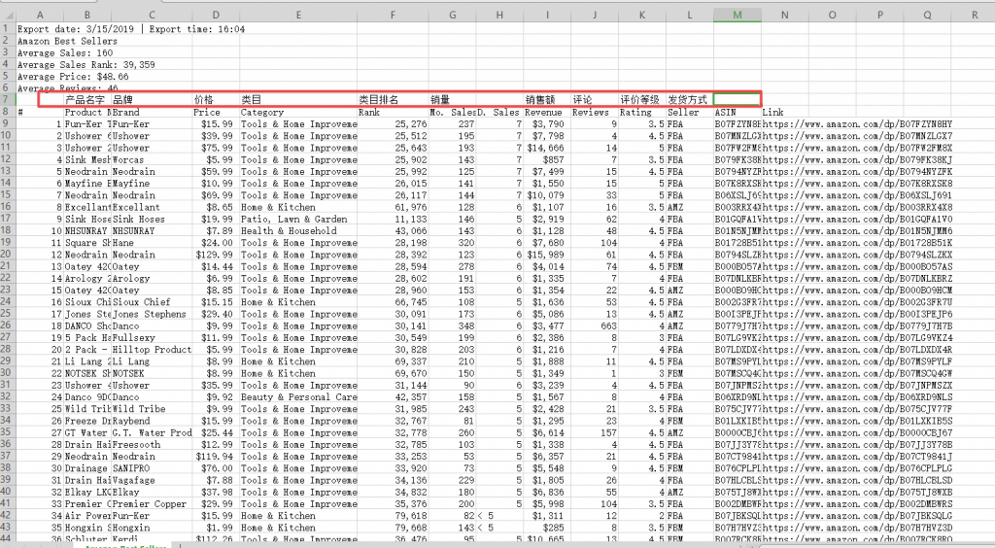995x548 pixels.
Task: Click the $15,989 revenue cell
Action: [x=547, y=255]
